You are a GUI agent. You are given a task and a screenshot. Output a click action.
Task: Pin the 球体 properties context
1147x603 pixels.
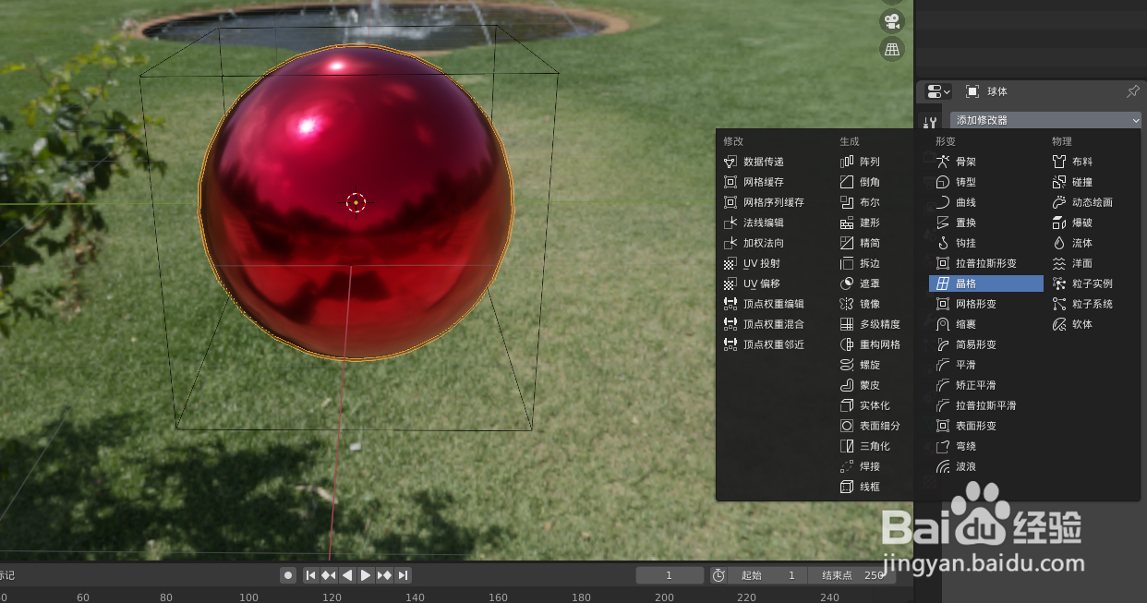click(1133, 90)
